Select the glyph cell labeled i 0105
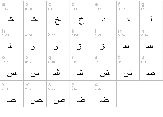 tap(35, 40)
